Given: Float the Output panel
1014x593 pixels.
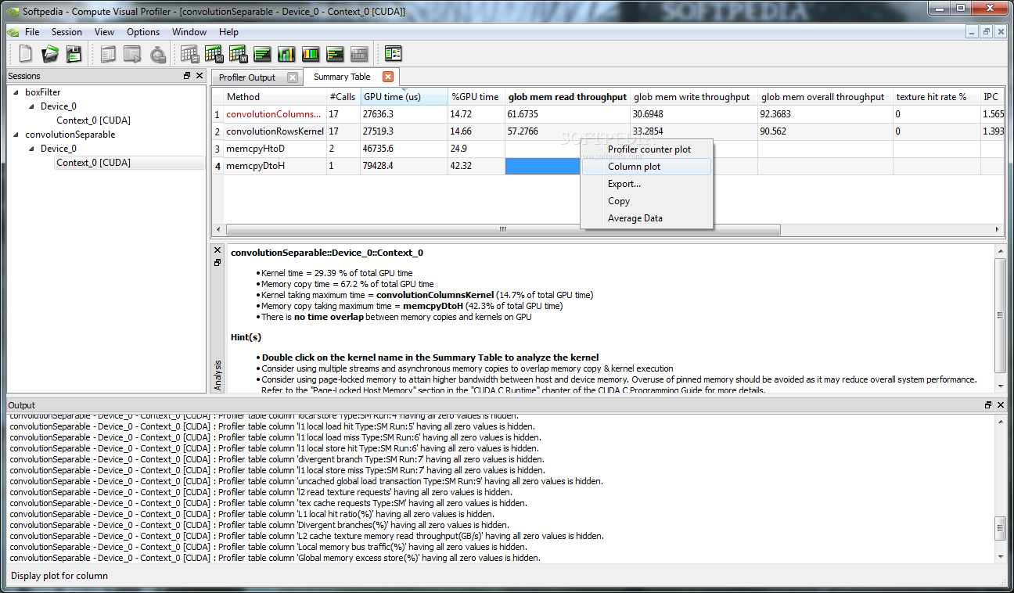Looking at the screenshot, I should click(x=988, y=405).
